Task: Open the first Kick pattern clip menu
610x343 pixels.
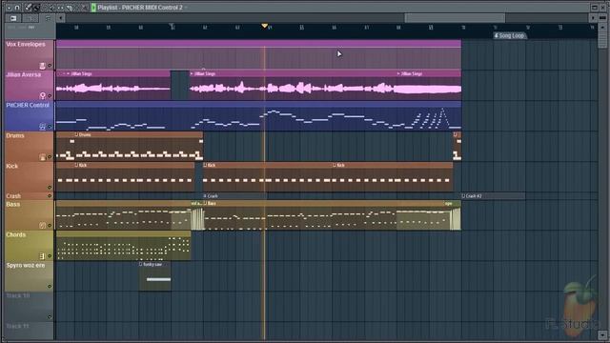Action: pos(76,165)
